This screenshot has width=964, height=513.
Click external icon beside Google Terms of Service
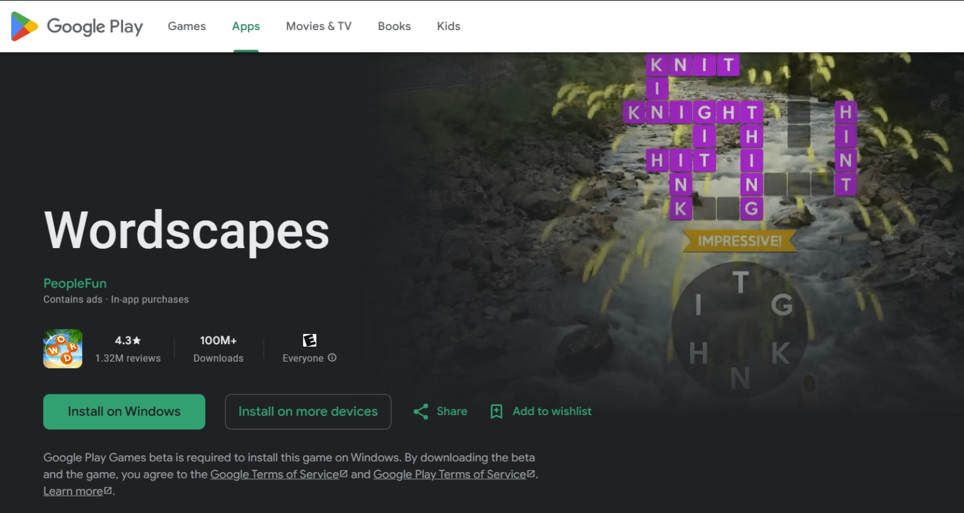(x=344, y=474)
